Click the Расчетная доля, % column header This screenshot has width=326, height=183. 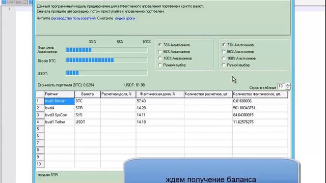[x=118, y=94]
